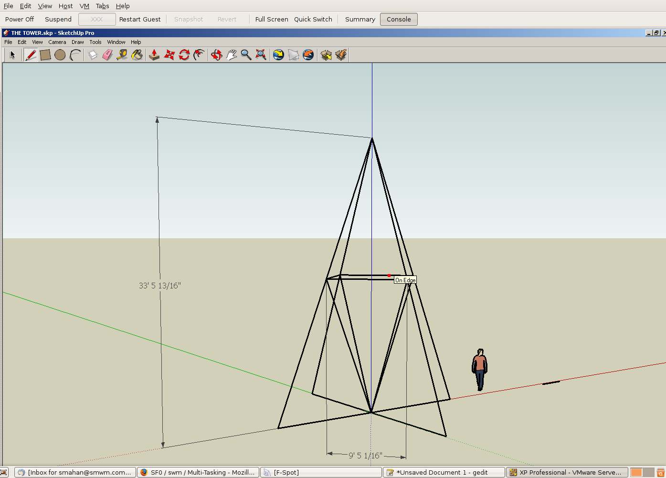Click the Full Screen button
The image size is (666, 478).
coord(271,20)
